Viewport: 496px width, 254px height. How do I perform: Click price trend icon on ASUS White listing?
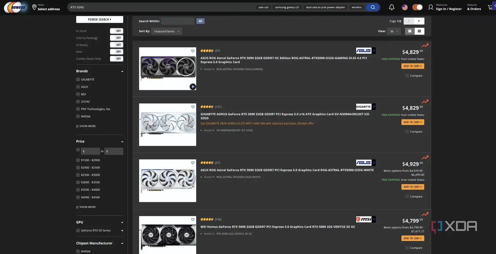[x=425, y=157]
